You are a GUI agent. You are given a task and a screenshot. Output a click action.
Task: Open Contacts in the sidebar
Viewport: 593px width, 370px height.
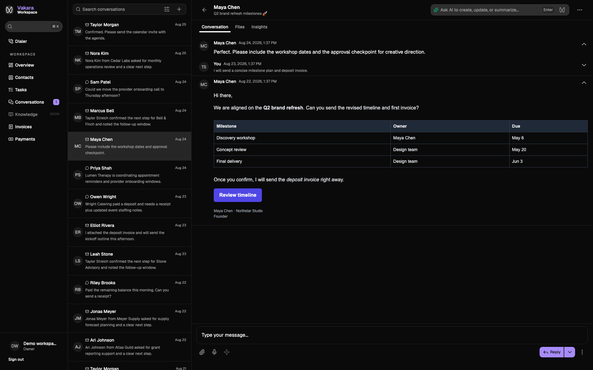34,77
